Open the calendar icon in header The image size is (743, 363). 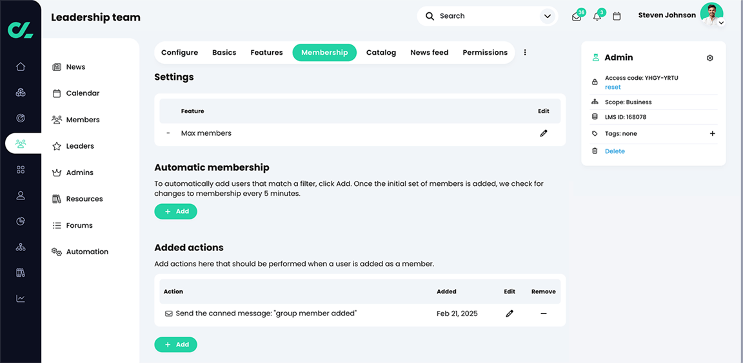[617, 16]
